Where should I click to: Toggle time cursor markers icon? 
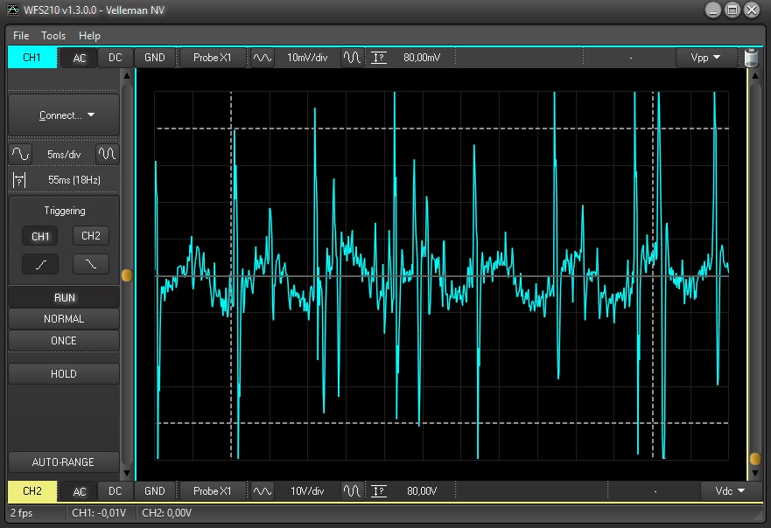(19, 180)
